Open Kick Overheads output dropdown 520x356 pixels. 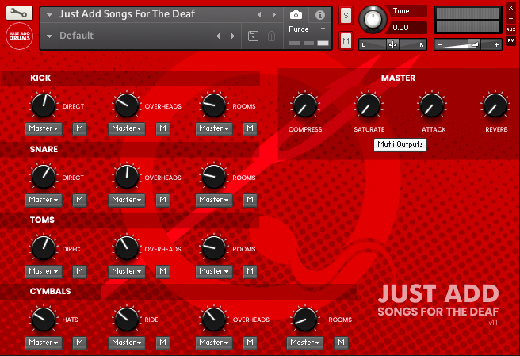127,128
